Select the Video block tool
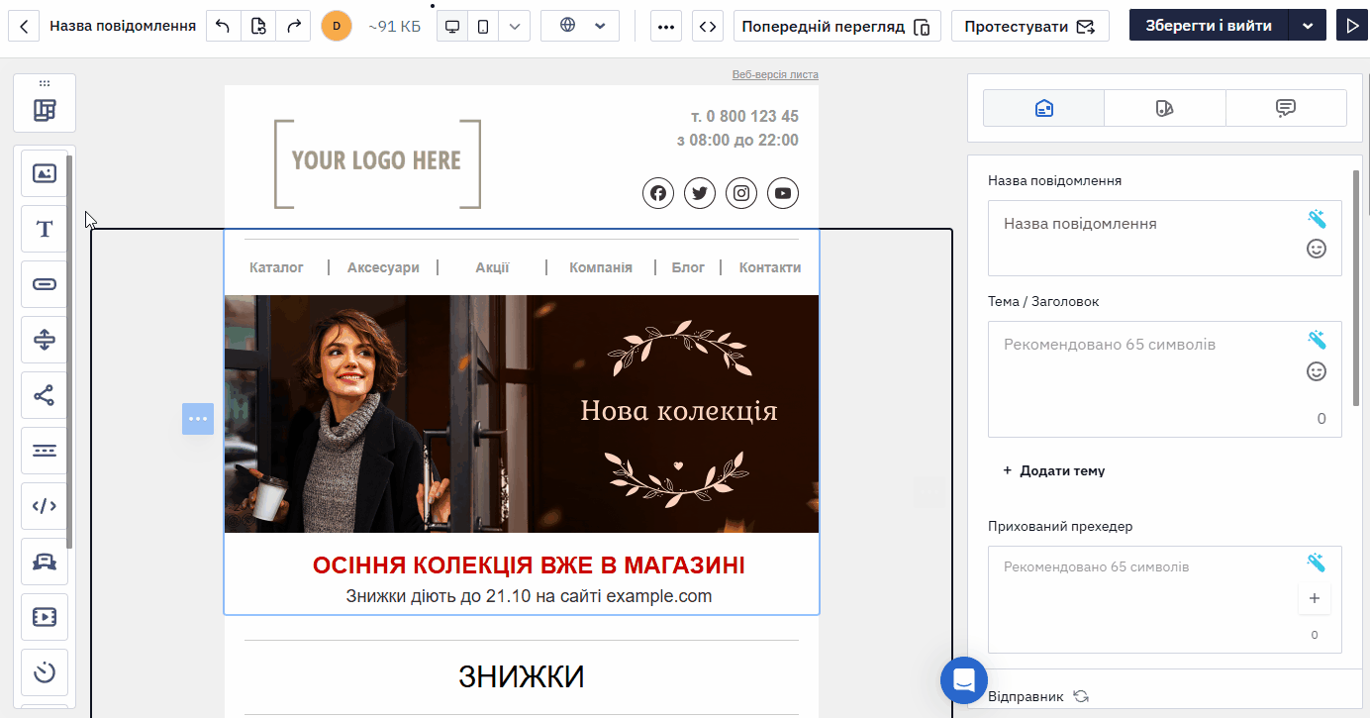The image size is (1370, 718). point(45,617)
